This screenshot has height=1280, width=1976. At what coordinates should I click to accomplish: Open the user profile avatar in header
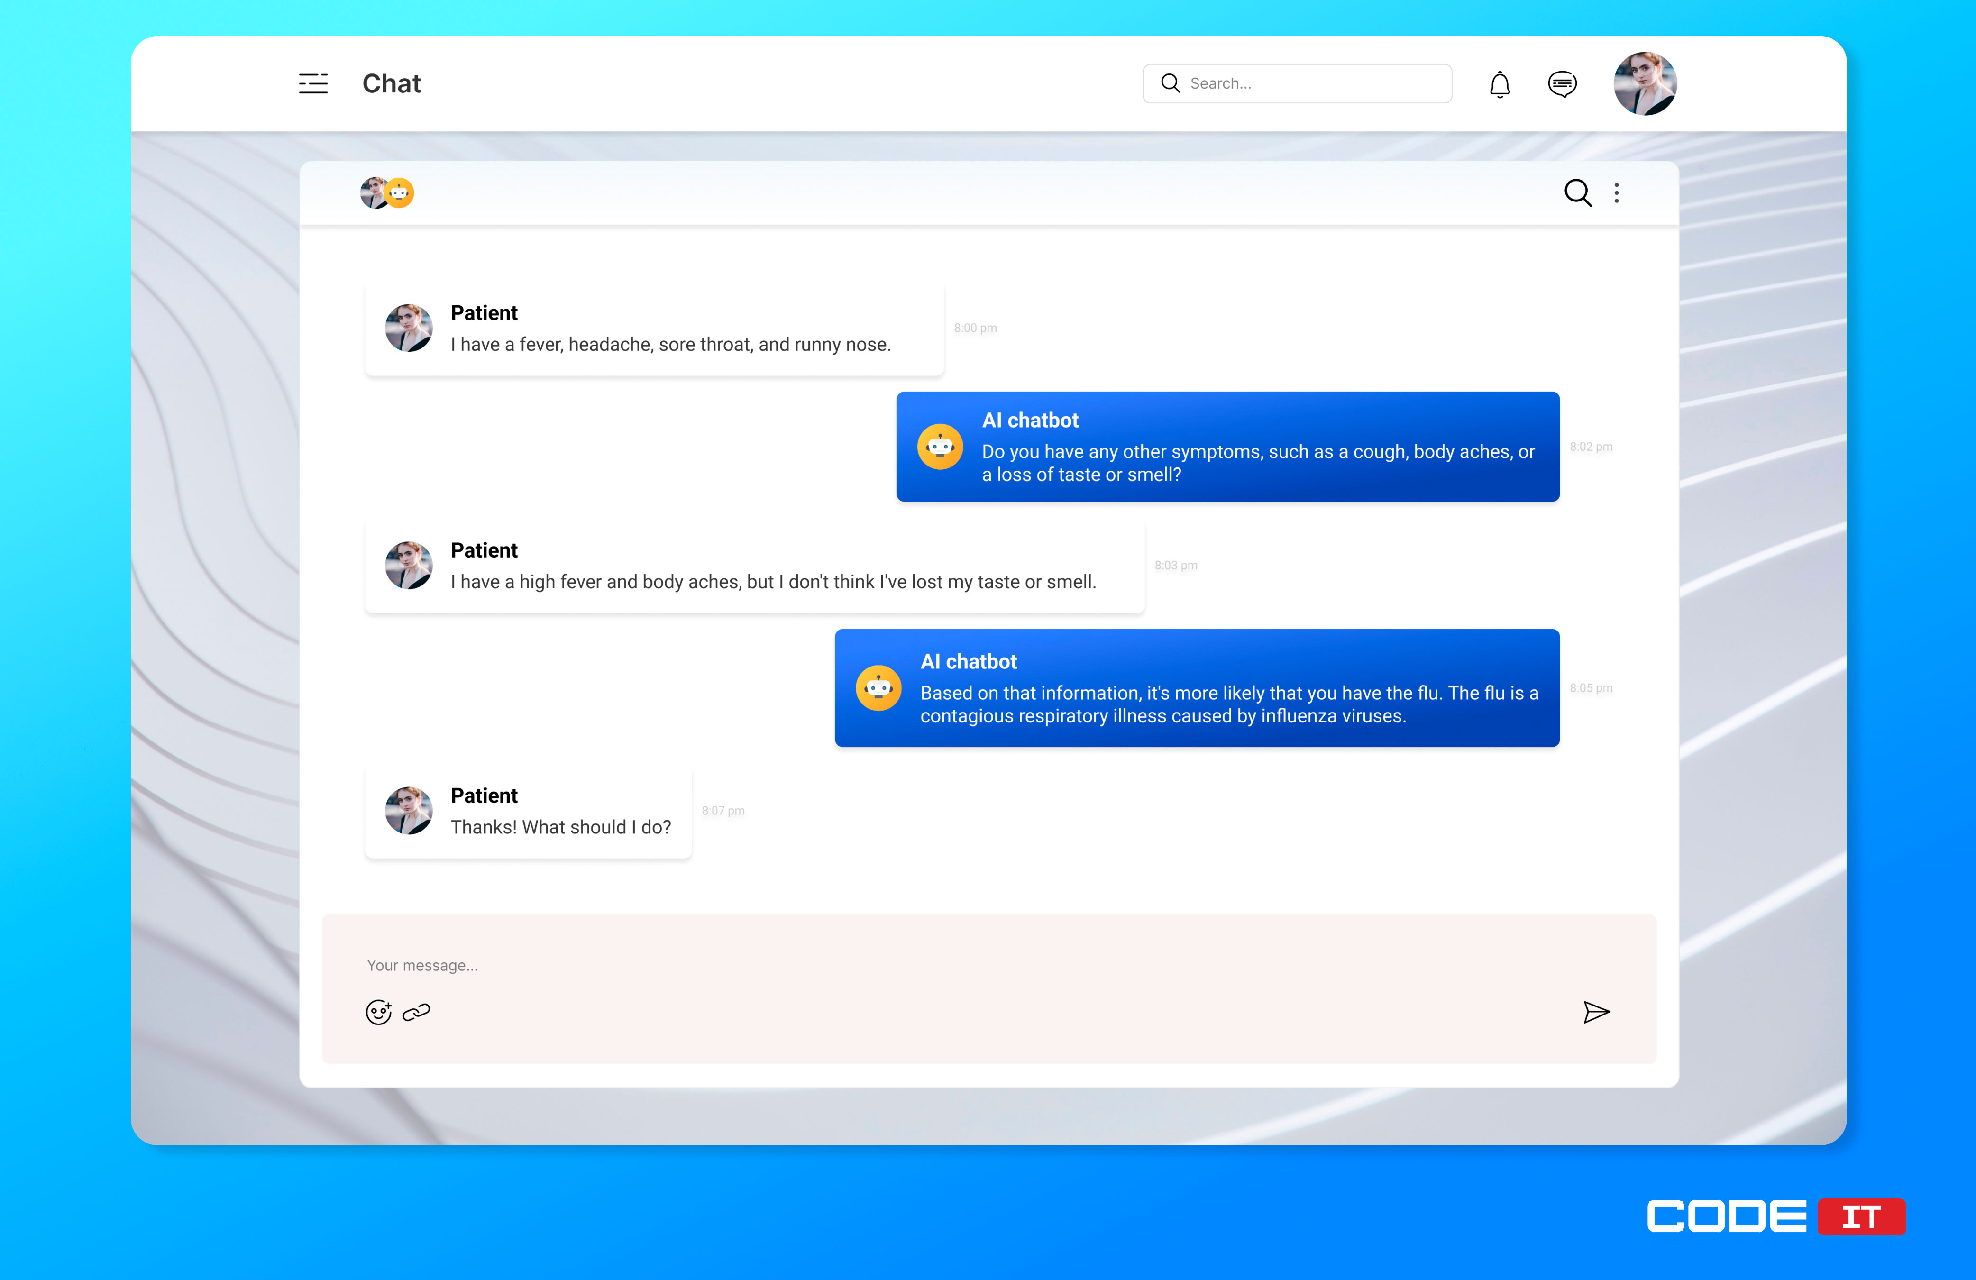pyautogui.click(x=1645, y=83)
